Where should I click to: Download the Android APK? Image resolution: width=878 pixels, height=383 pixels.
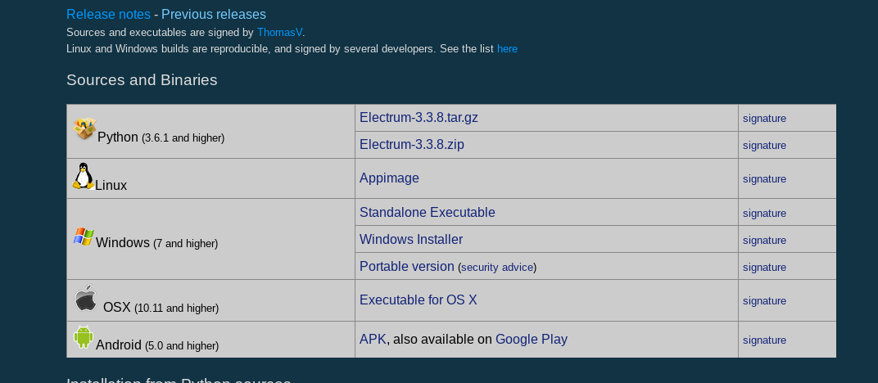[x=373, y=340]
